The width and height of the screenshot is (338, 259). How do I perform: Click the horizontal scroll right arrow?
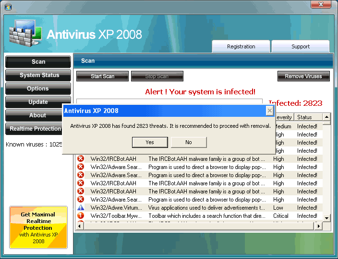point(318,226)
